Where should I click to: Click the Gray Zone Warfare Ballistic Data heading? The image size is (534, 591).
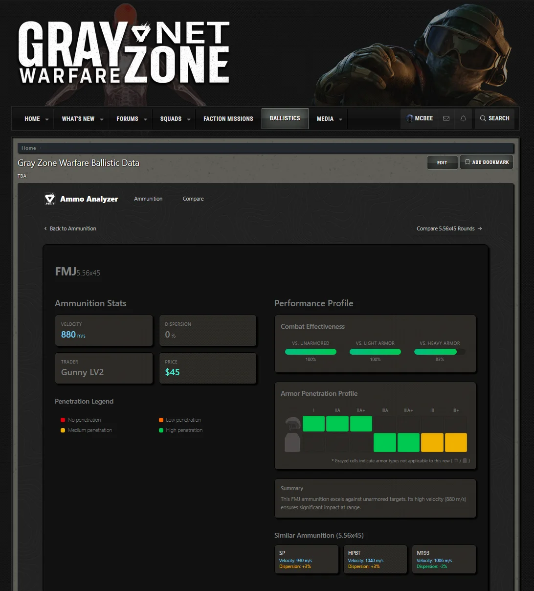pyautogui.click(x=78, y=163)
